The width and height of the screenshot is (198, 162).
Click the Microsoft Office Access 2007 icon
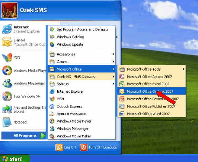tap(122, 77)
